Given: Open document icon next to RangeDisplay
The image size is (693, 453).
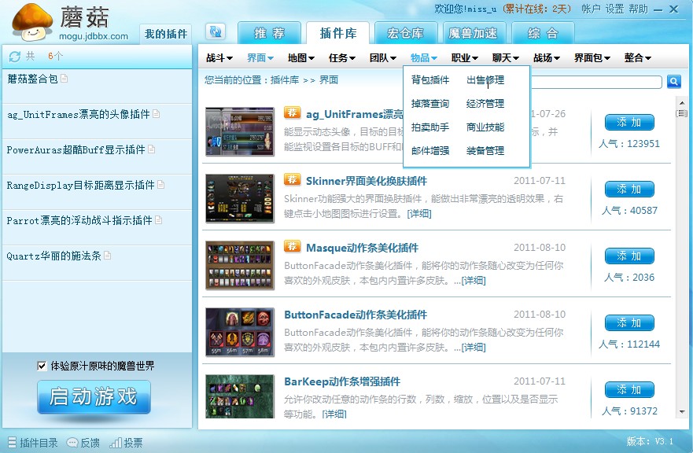Looking at the screenshot, I should coord(161,185).
